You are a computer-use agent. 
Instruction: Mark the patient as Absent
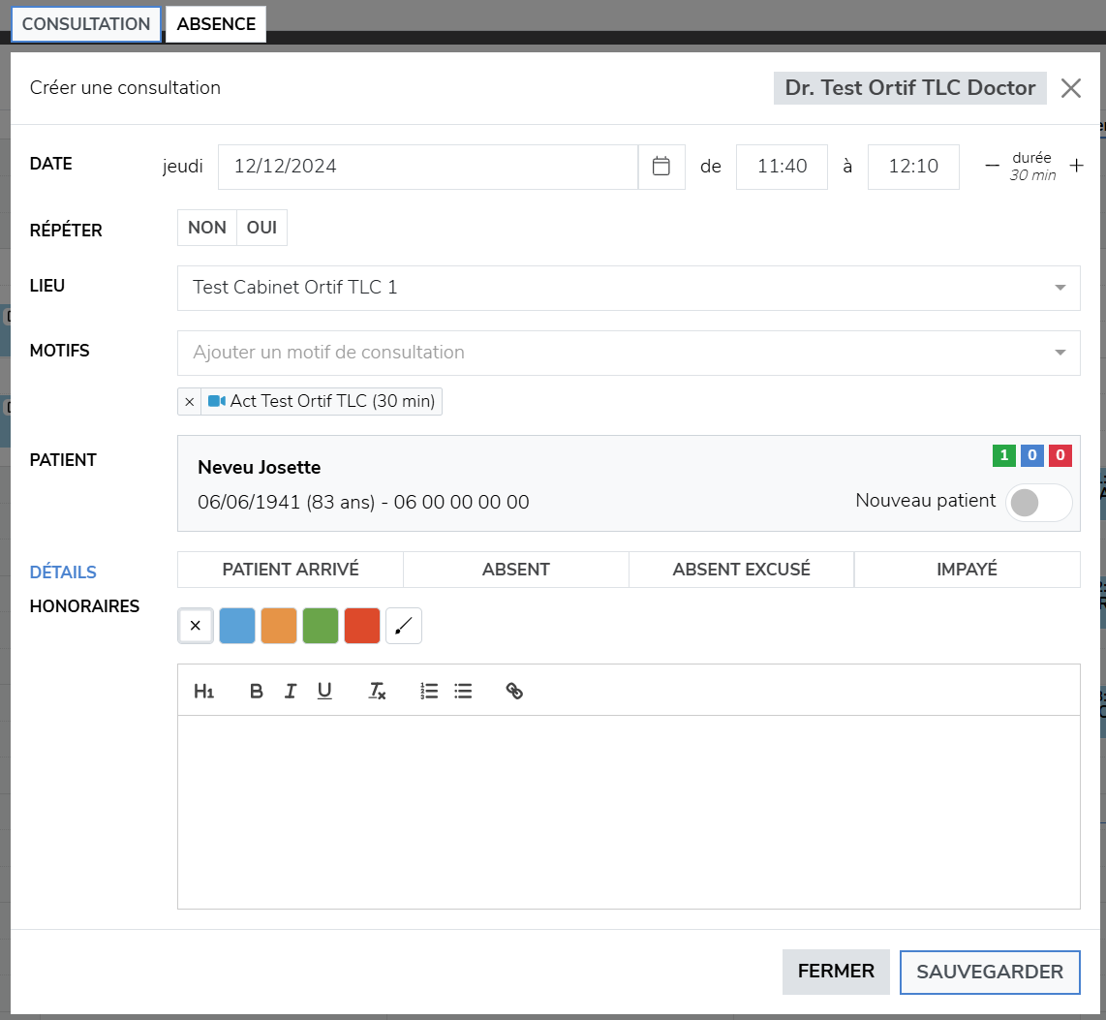(x=515, y=570)
